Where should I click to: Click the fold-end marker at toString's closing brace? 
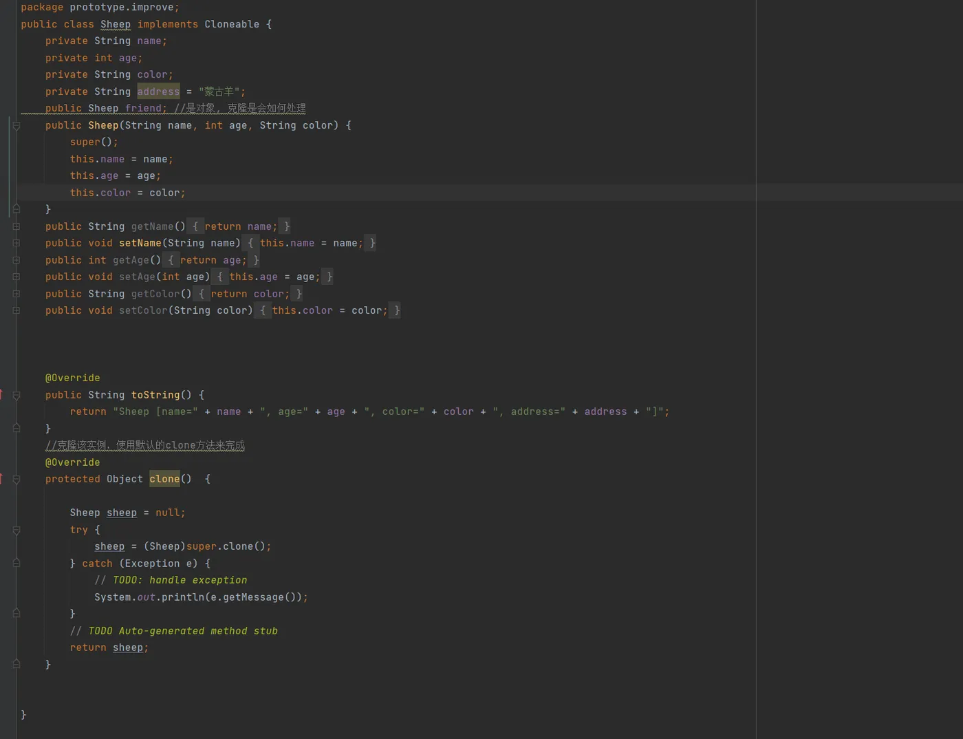(17, 428)
